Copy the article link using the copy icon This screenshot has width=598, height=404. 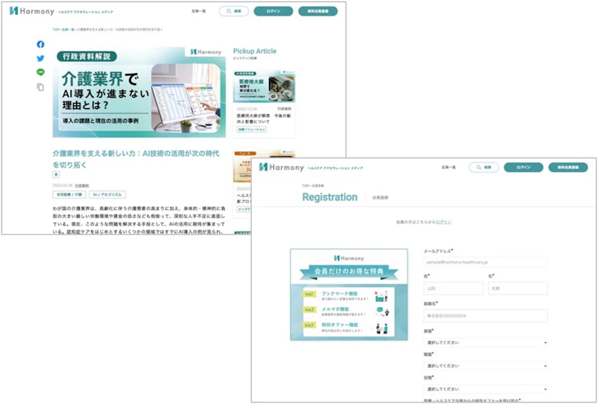coord(40,87)
